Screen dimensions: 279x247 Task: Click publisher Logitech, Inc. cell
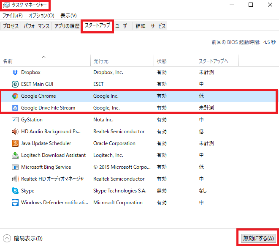click(108, 155)
